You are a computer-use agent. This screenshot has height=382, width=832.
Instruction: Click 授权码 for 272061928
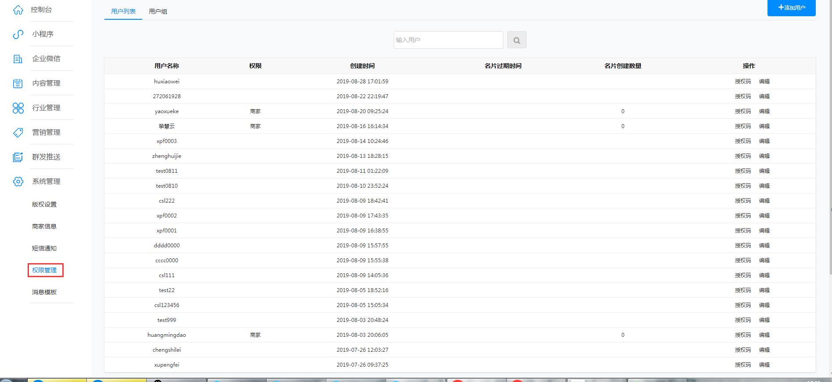coord(743,96)
